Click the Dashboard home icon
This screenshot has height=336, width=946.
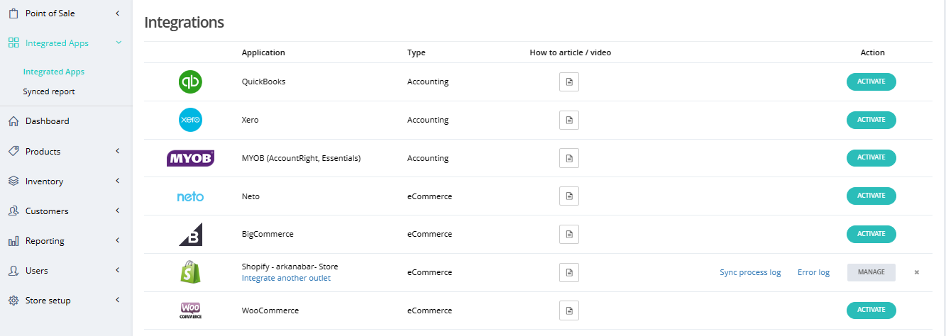(13, 121)
